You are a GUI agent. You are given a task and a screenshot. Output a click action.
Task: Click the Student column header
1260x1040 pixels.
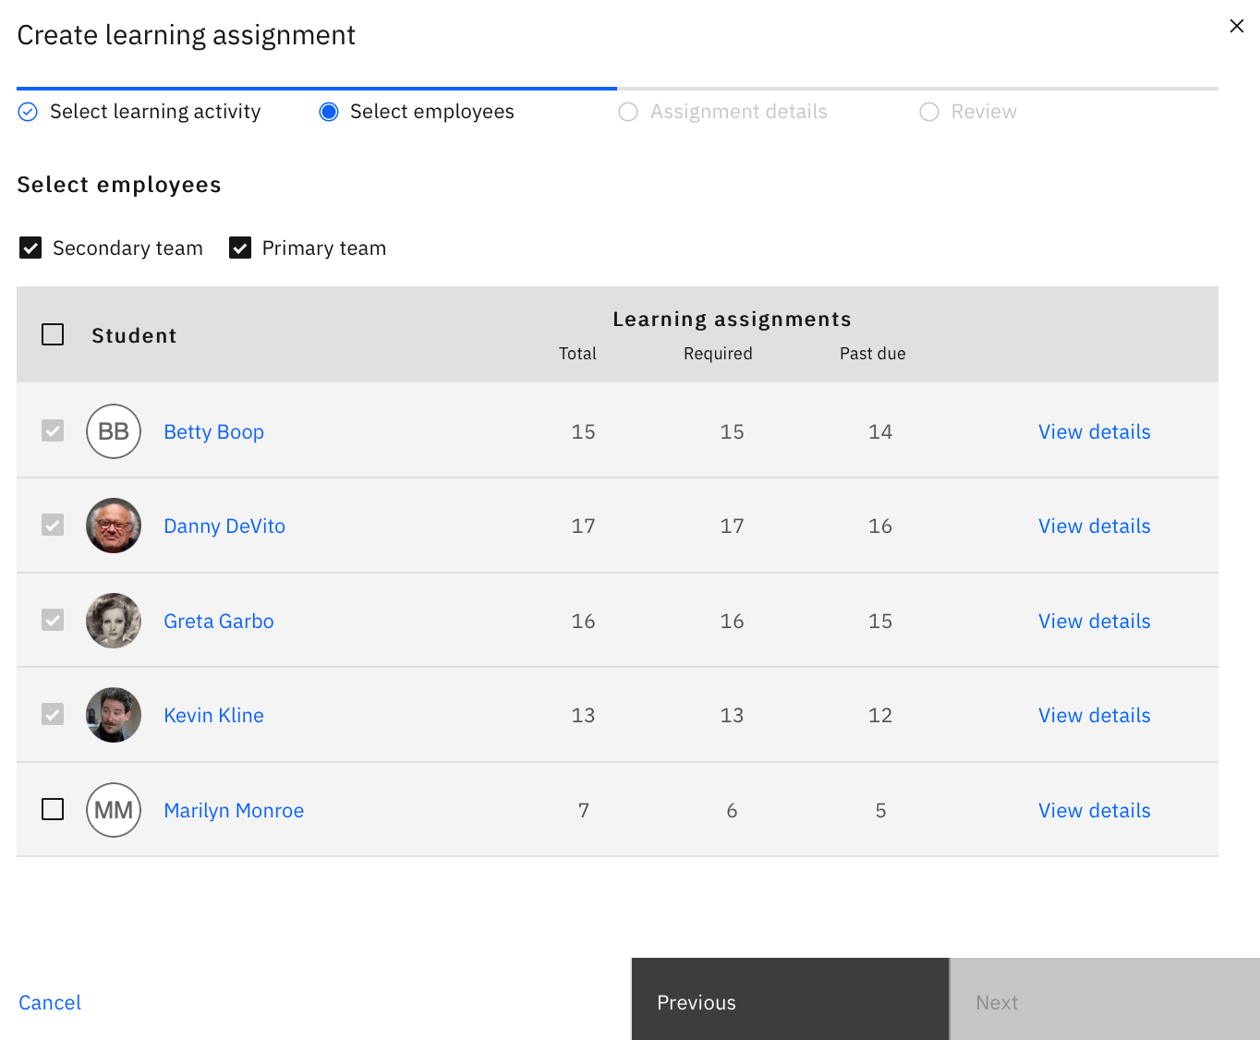click(x=134, y=336)
